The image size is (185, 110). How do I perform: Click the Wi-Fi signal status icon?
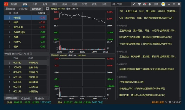(x=170, y=102)
